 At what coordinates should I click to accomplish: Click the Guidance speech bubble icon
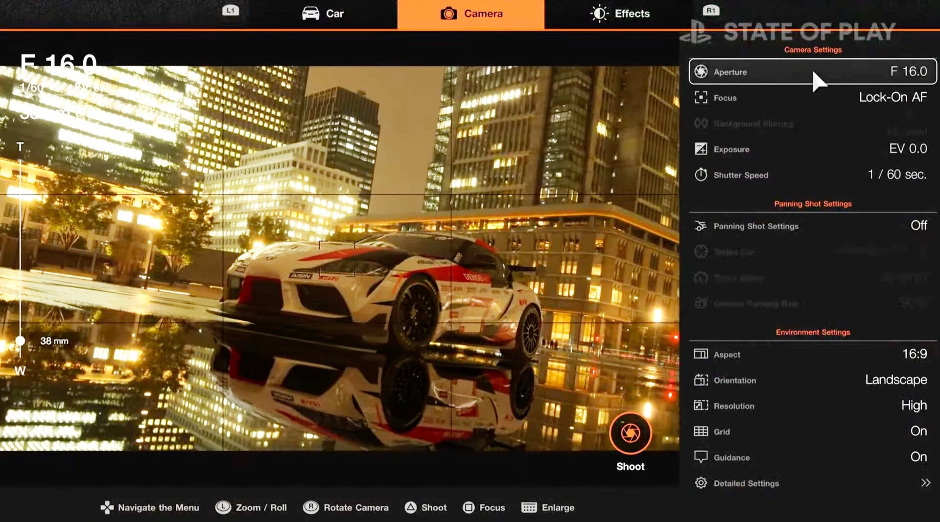pyautogui.click(x=701, y=457)
